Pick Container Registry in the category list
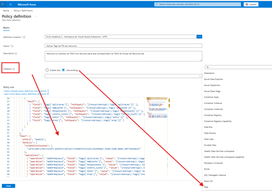The width and height of the screenshot is (272, 191). 213,115
